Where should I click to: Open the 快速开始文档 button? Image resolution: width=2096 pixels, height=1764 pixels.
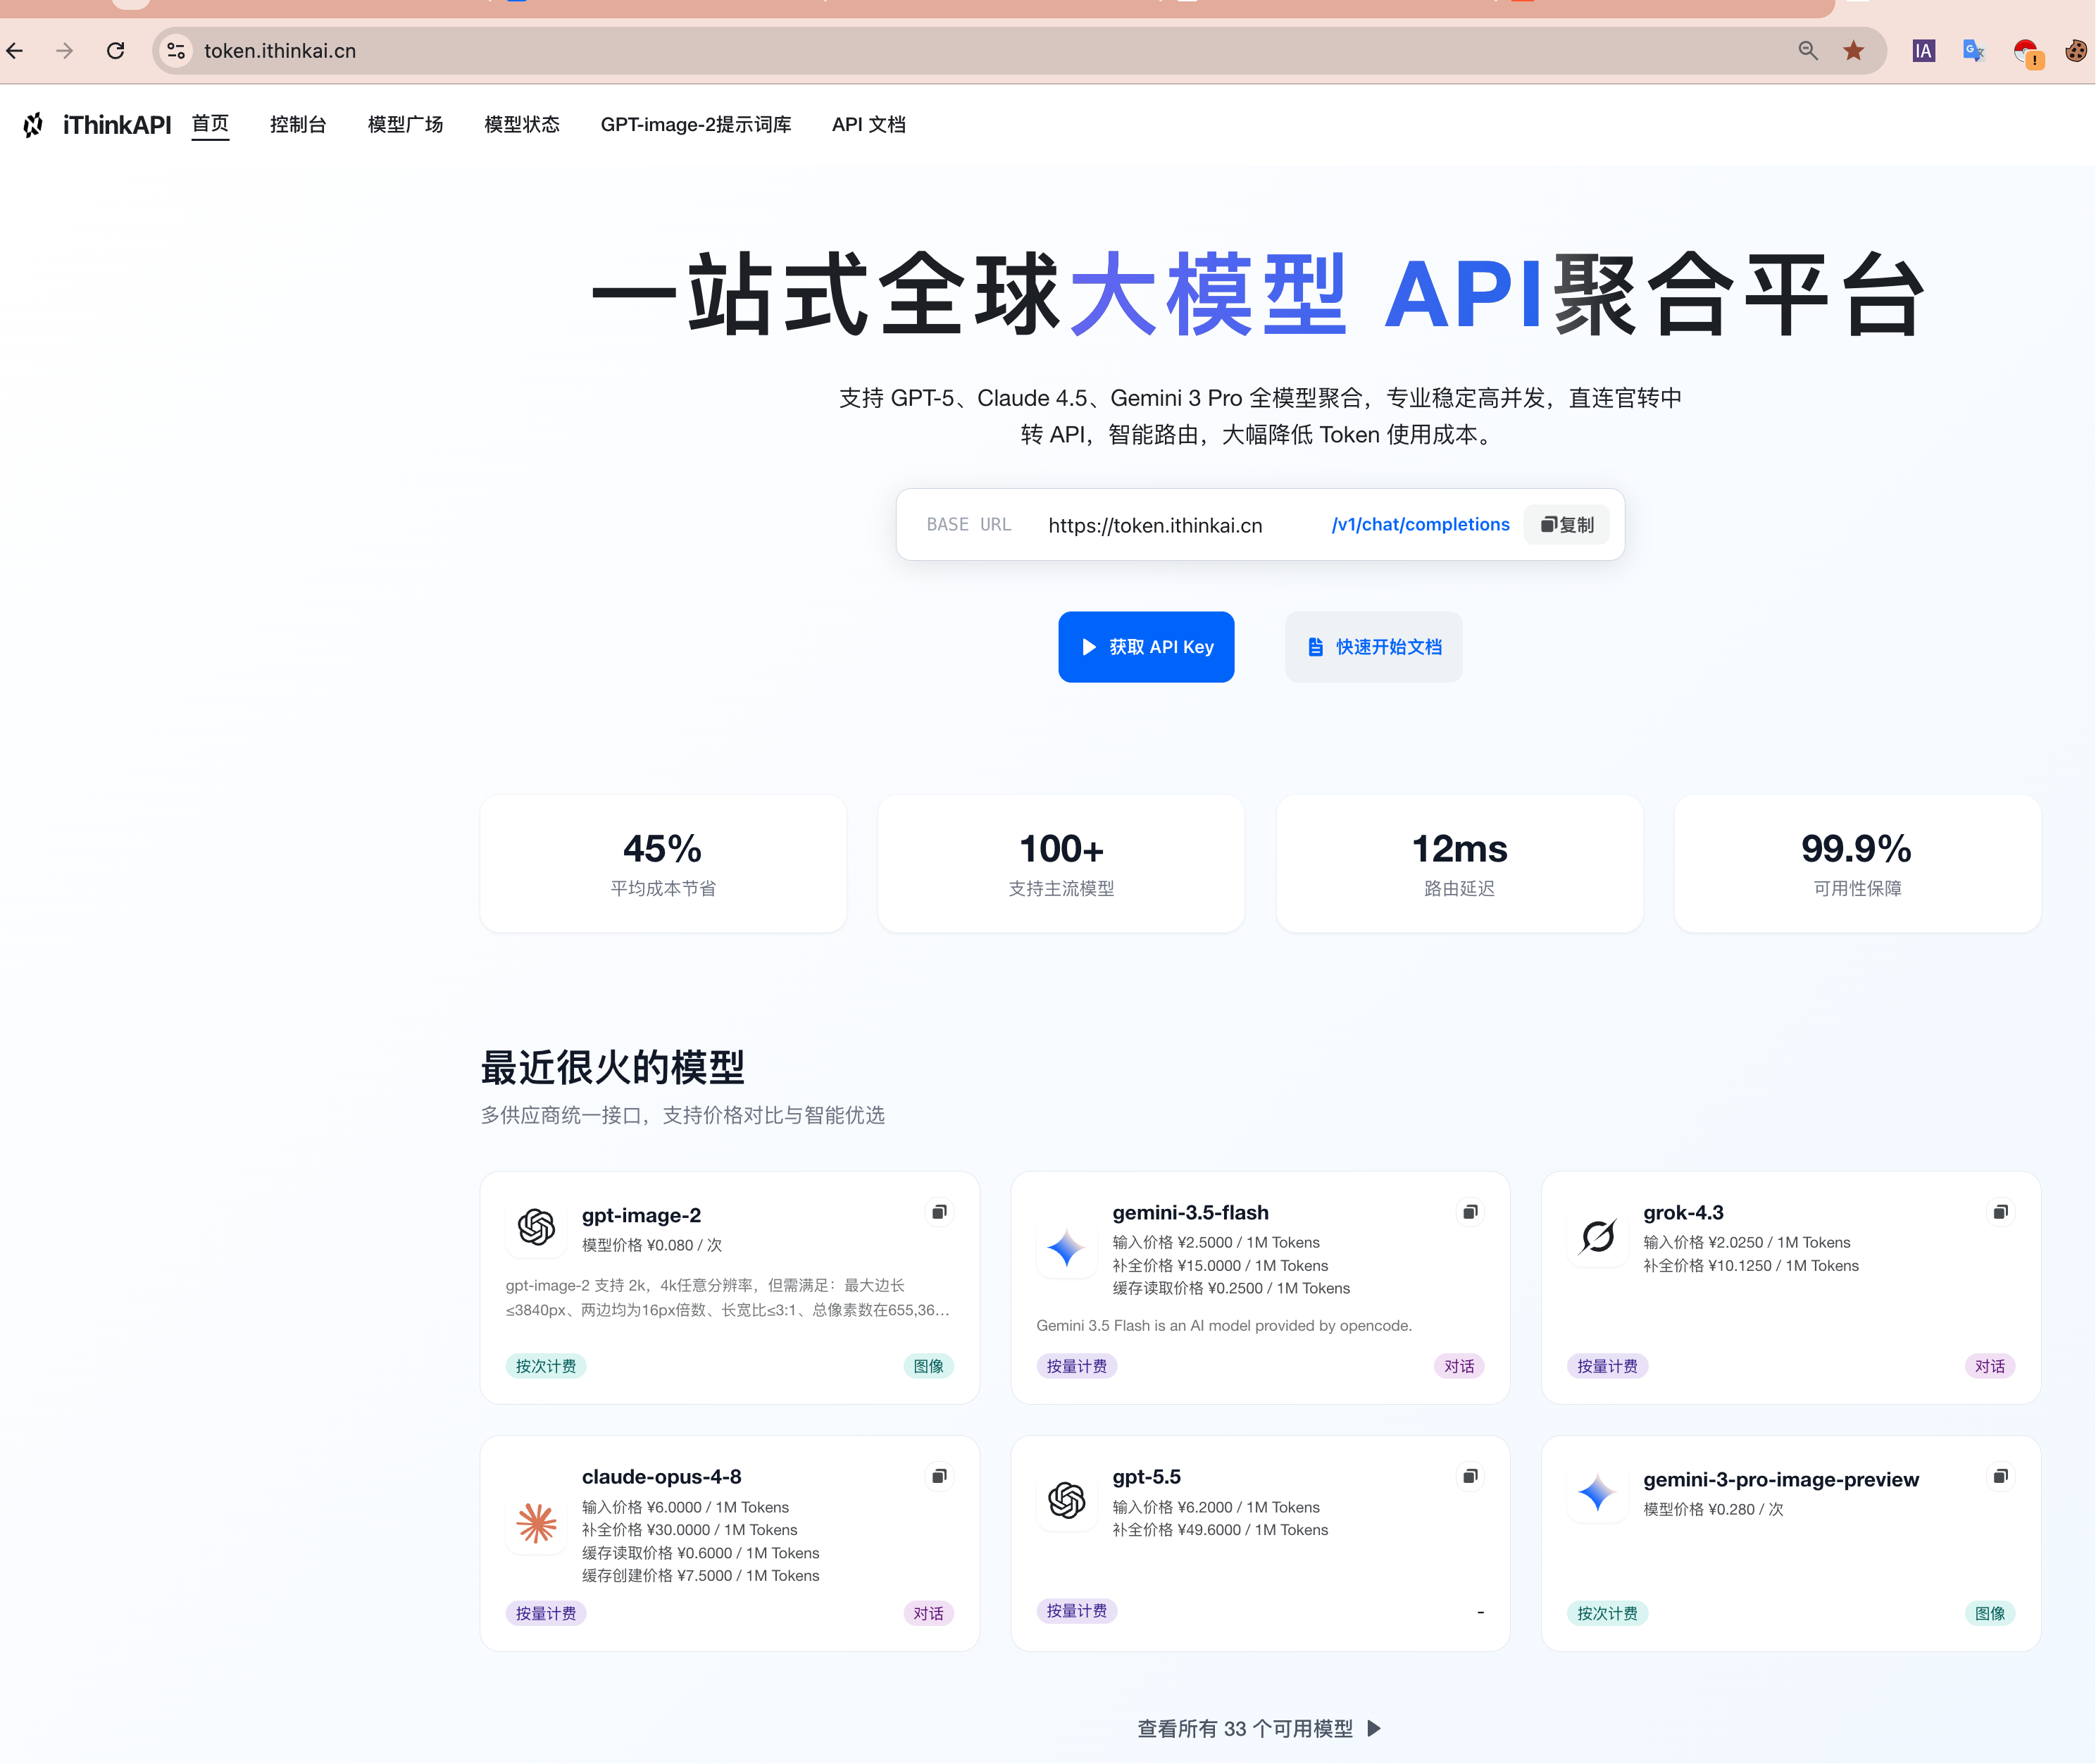click(1373, 647)
